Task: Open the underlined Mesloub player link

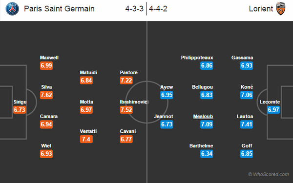Action: click(203, 117)
